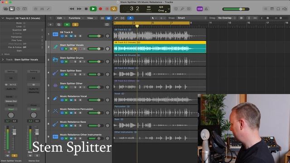Tick the Region Mute checkbox

(24, 23)
